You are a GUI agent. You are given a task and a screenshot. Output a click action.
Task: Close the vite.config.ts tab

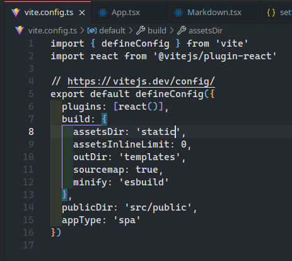(x=82, y=13)
